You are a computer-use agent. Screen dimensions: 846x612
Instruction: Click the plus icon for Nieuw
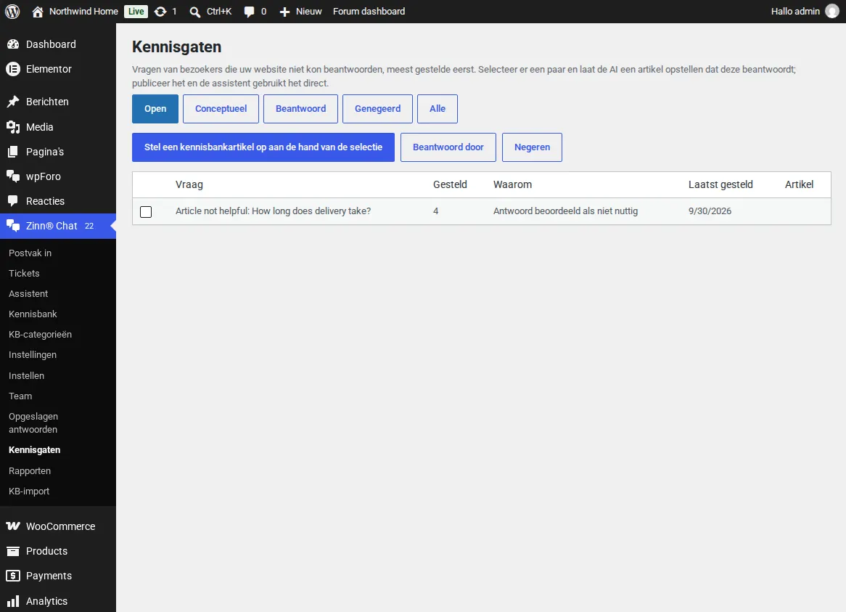click(x=284, y=12)
